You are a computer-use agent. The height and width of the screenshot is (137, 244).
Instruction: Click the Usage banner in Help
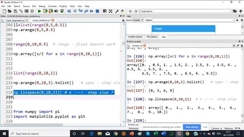183,29
